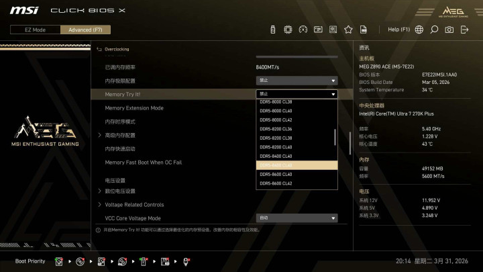The width and height of the screenshot is (483, 272).
Task: Switch to EZ Mode
Action: point(35,30)
